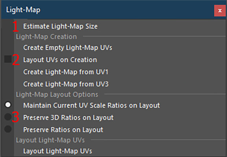Choose Create Empty Light-Map UVs
This screenshot has height=157, width=227.
68,47
